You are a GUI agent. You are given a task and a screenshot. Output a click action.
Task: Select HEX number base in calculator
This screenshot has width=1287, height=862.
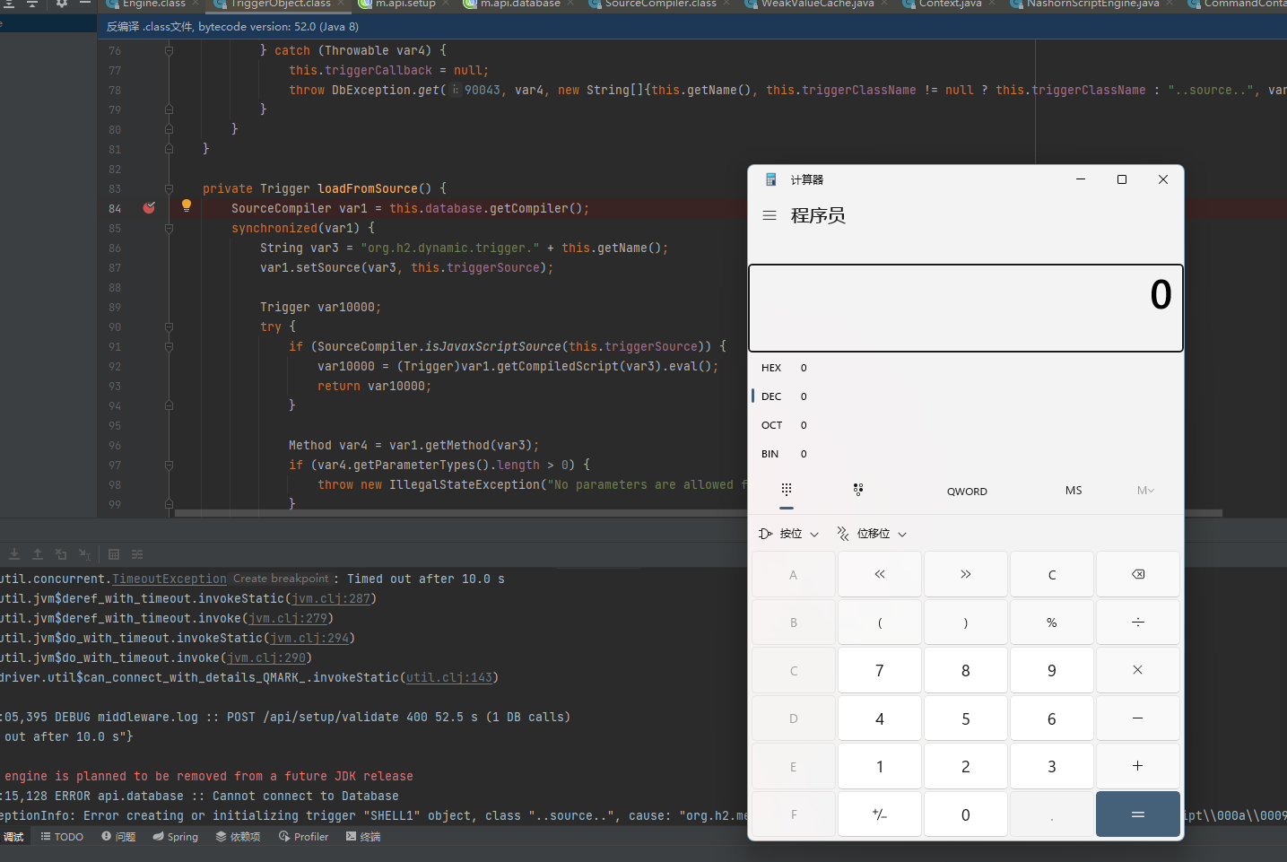pyautogui.click(x=967, y=368)
